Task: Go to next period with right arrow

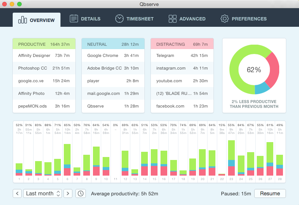Action: (68, 193)
